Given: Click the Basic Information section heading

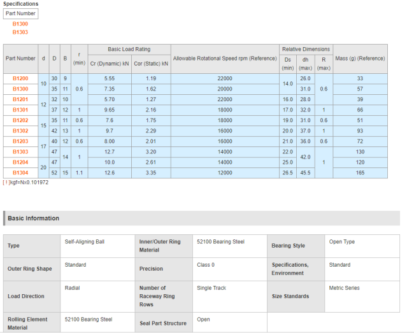Looking at the screenshot, I should pos(33,218).
